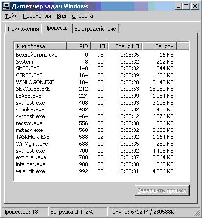This screenshot has height=218, width=202.
Task: Click the Task Manager title bar icon
Action: (6, 6)
